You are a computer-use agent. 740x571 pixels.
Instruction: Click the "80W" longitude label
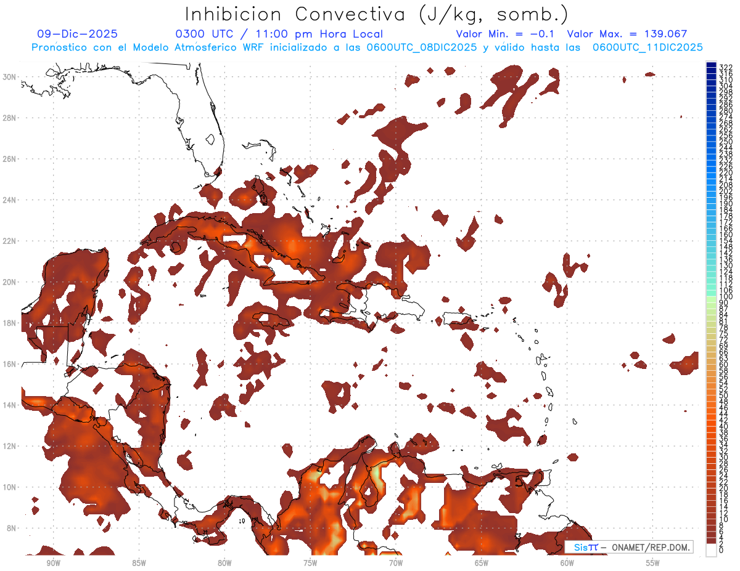point(224,563)
